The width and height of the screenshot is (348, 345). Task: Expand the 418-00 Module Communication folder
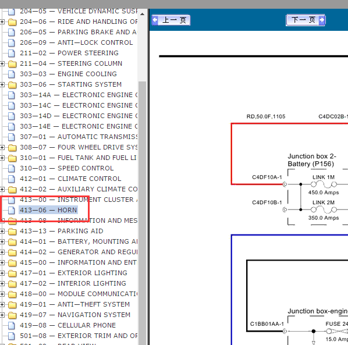2,294
